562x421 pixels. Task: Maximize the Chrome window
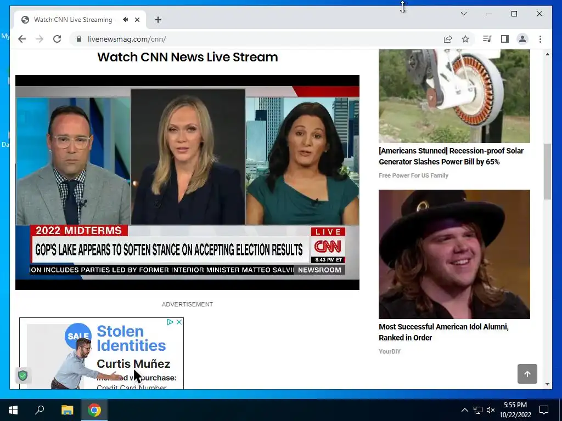tap(514, 14)
